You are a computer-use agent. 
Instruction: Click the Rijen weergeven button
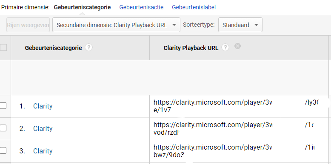point(28,25)
